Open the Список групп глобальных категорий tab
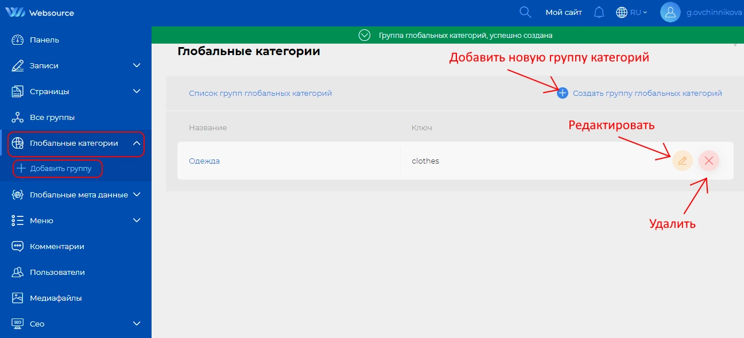Viewport: 744px width, 338px height. coord(261,92)
